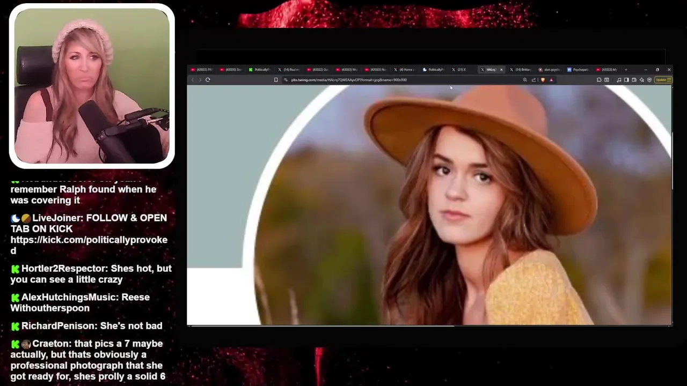This screenshot has width=687, height=386.
Task: Open site settings icon in address bar
Action: tap(286, 80)
